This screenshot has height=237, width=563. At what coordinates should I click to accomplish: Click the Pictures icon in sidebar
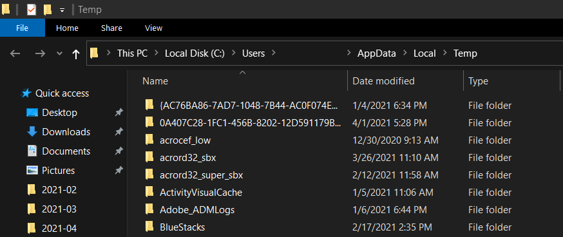click(32, 170)
